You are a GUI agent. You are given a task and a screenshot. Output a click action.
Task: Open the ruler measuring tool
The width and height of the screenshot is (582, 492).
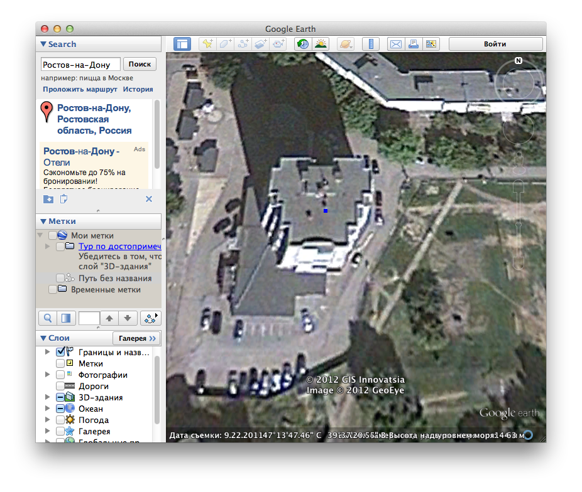pyautogui.click(x=371, y=44)
